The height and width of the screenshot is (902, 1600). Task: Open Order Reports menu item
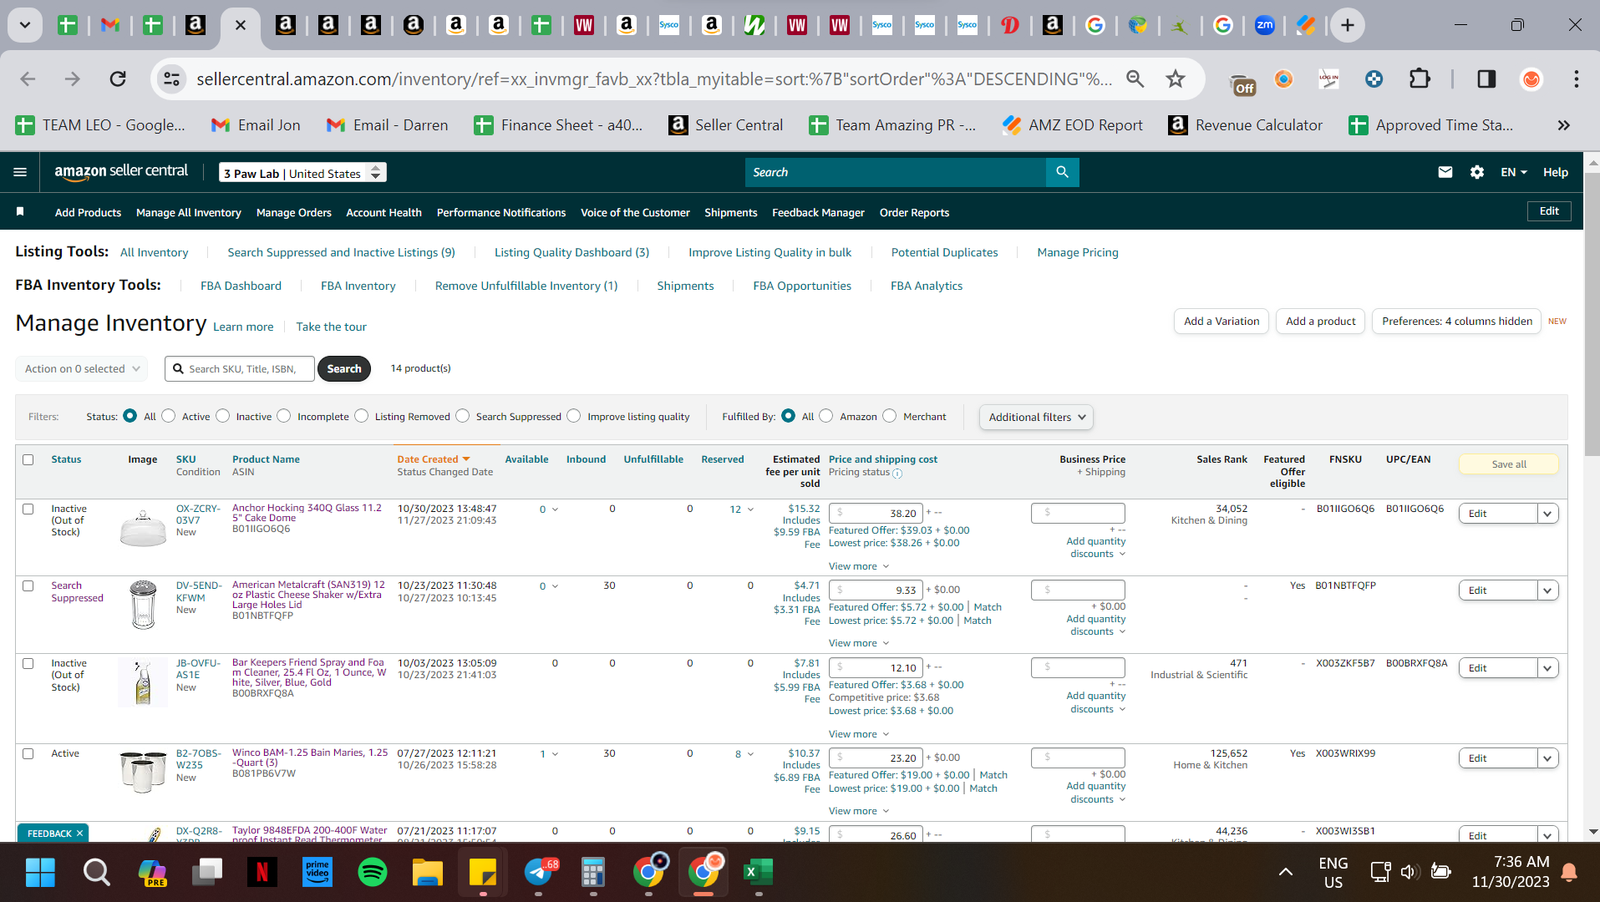point(914,212)
